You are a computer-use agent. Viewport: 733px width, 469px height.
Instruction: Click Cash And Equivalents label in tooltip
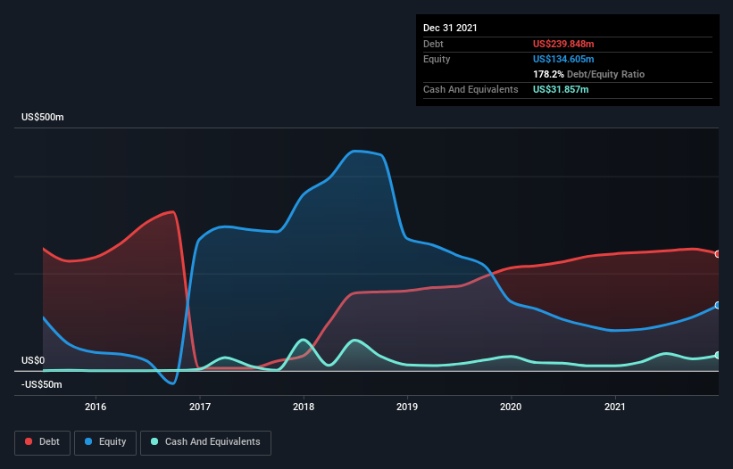pos(471,89)
